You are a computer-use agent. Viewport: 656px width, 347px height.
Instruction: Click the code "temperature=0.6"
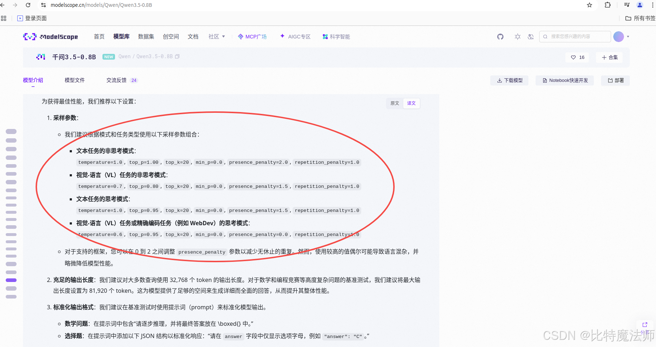click(x=100, y=235)
